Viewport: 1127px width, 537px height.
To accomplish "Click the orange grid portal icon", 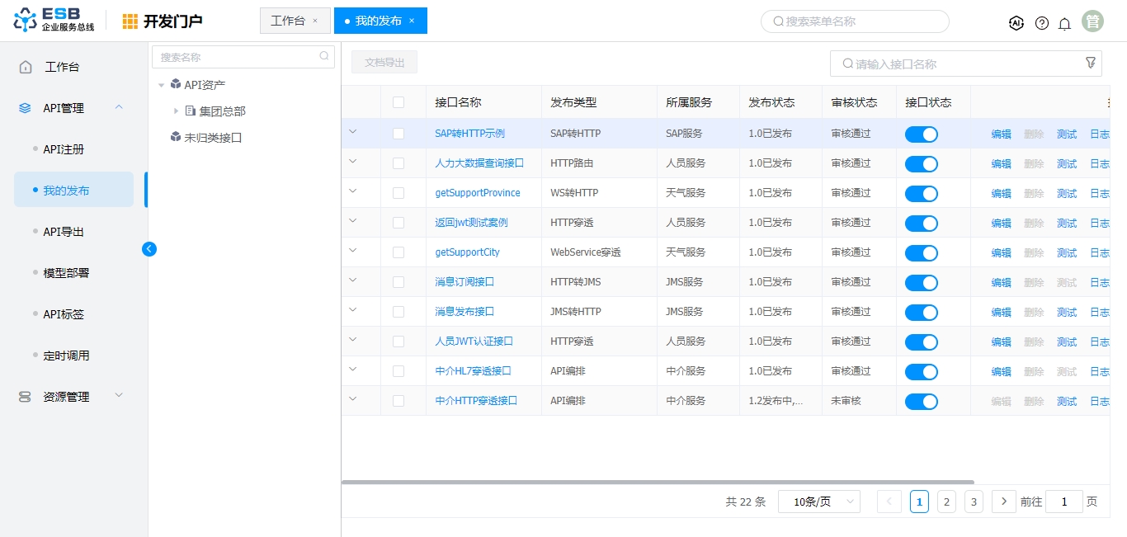I will click(130, 21).
